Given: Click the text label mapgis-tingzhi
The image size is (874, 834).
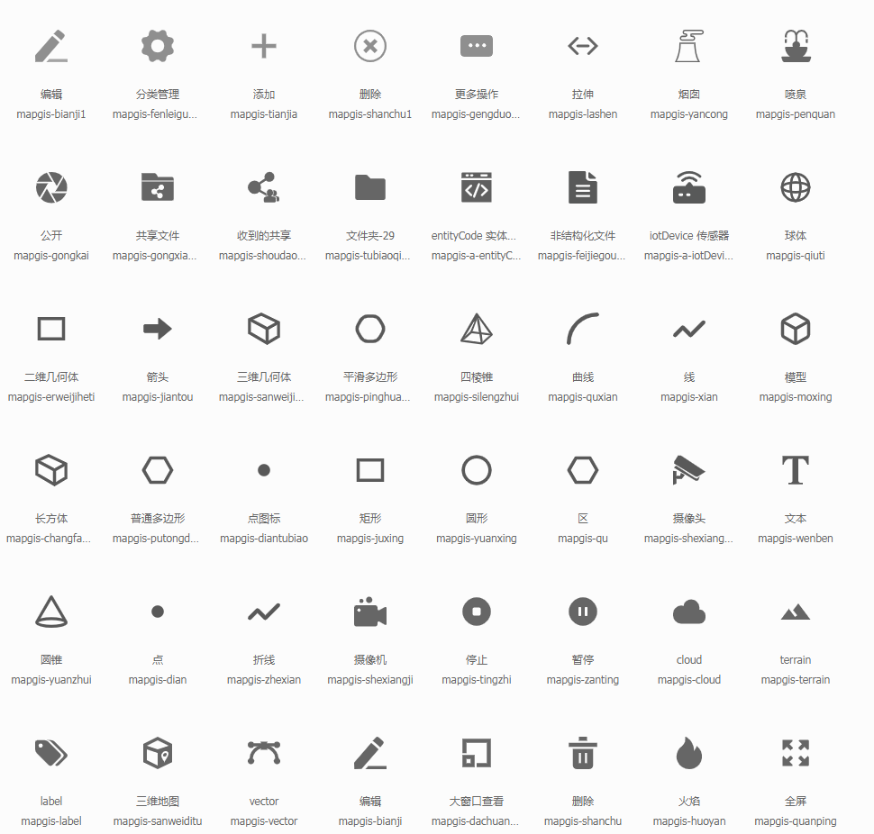Looking at the screenshot, I should pos(477,680).
